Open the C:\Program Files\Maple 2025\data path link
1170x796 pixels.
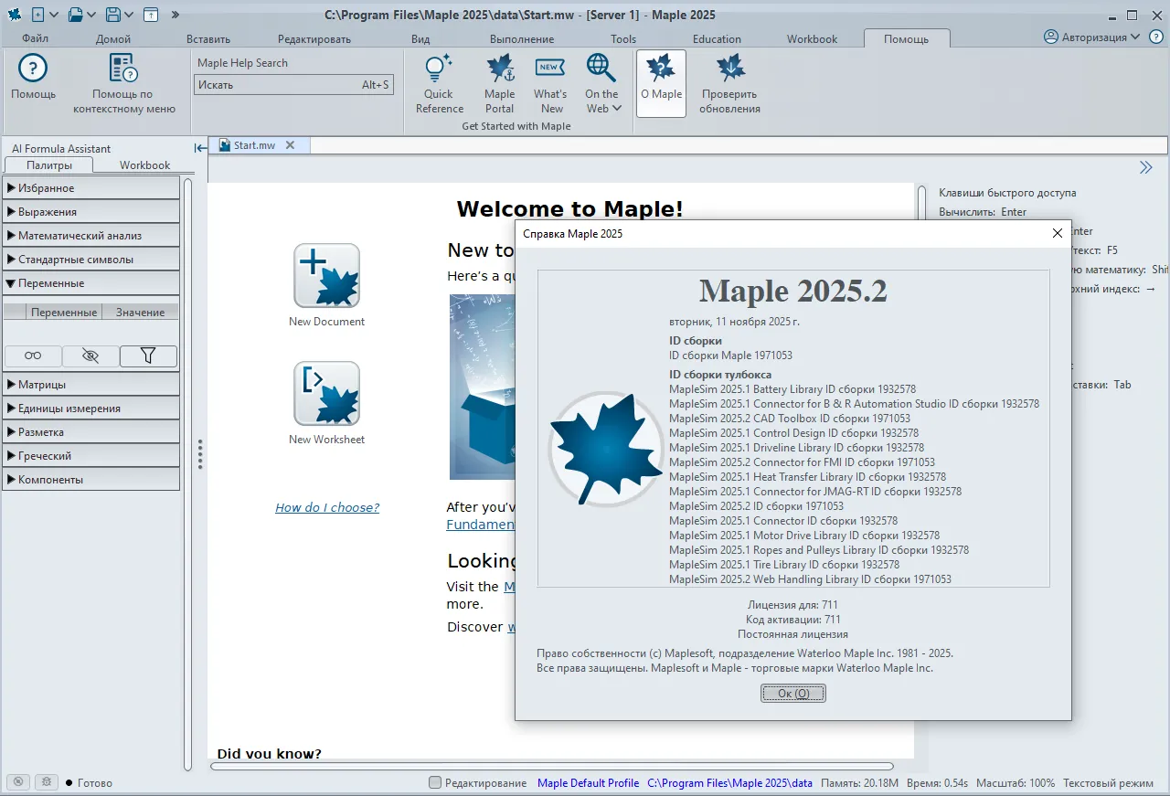point(729,783)
